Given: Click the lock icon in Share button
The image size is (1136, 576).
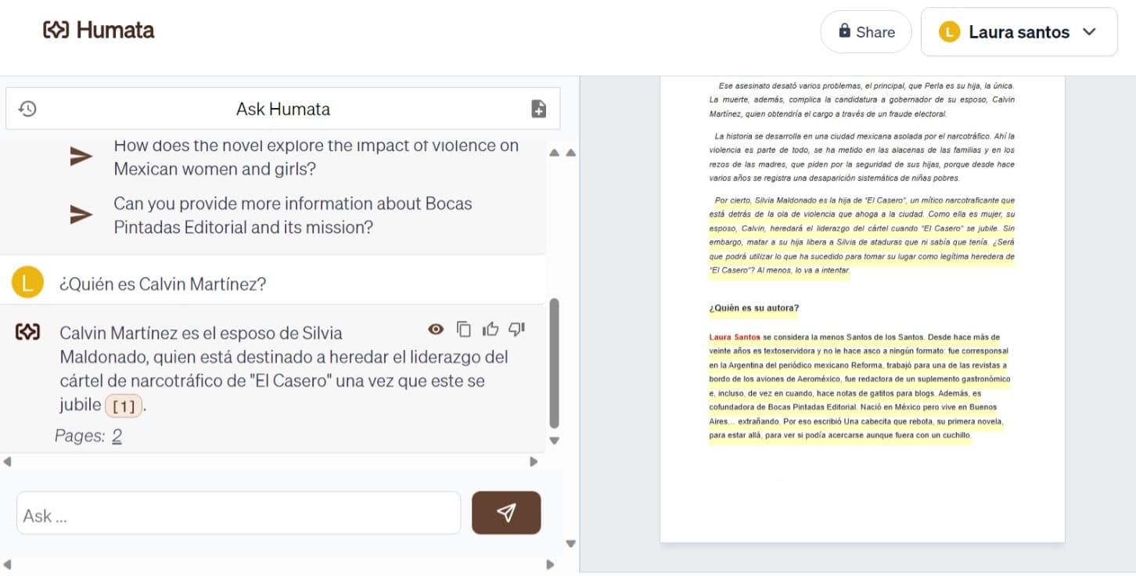Looking at the screenshot, I should coord(844,31).
